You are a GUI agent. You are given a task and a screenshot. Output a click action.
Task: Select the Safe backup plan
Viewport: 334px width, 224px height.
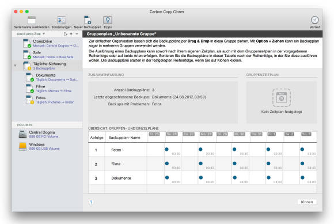tap(47, 55)
